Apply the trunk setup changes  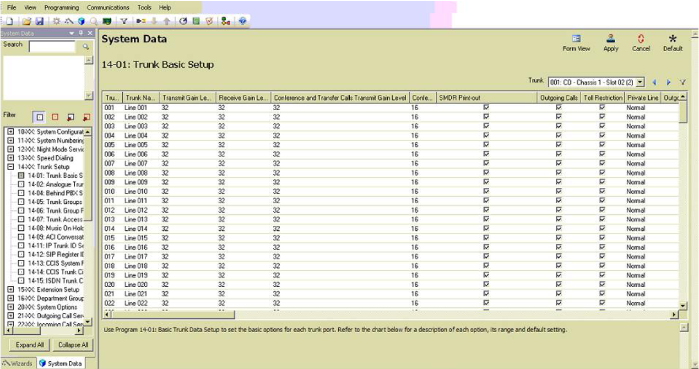click(x=611, y=43)
